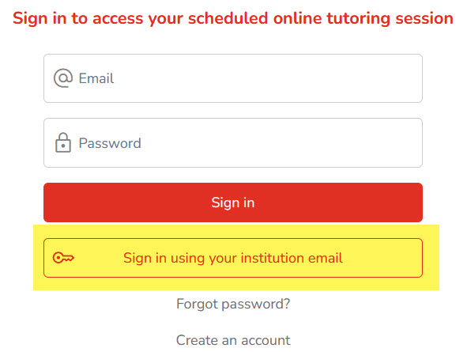
Task: Click the Email placeholder text
Action: (x=96, y=78)
